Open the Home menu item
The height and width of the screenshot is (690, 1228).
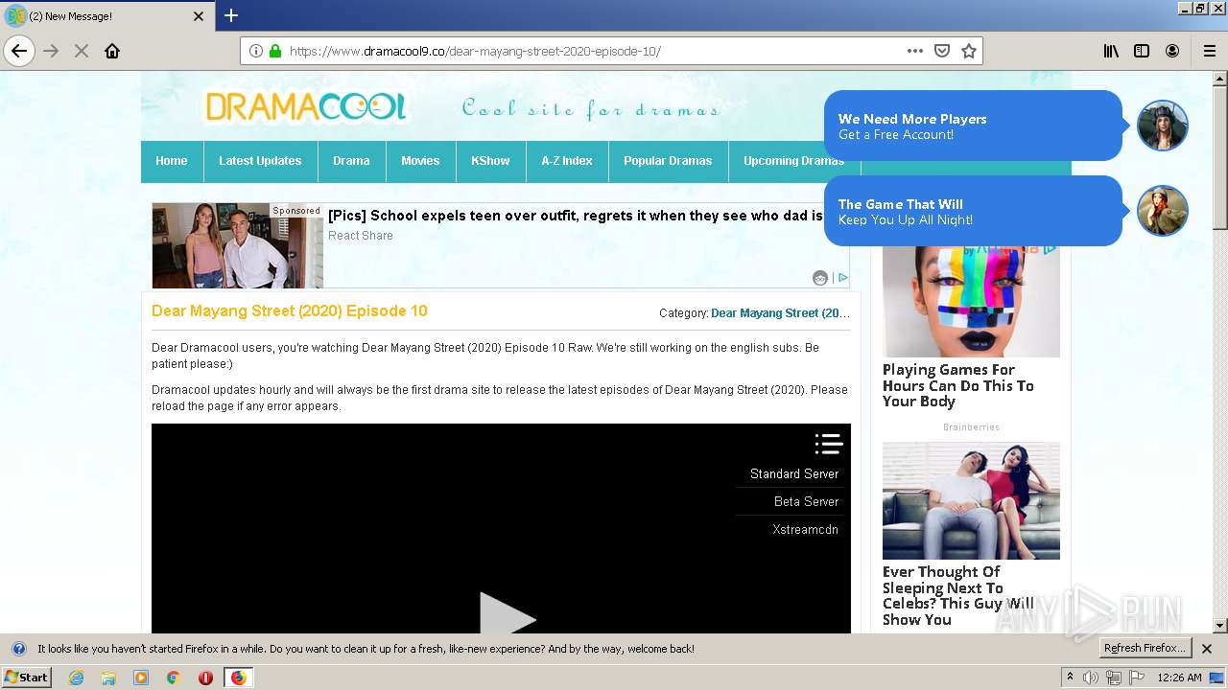click(172, 161)
